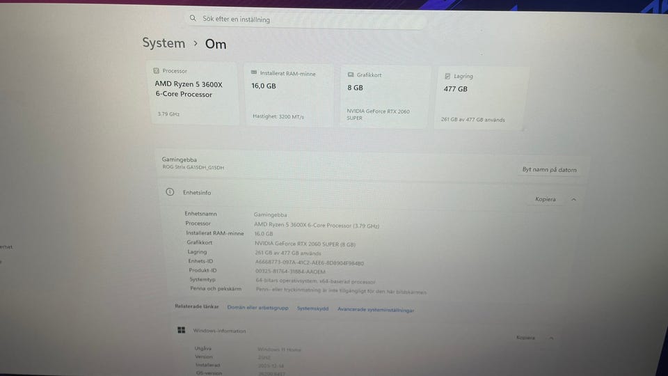Select the Enhets-ID value
The width and height of the screenshot is (668, 376).
tap(309, 263)
